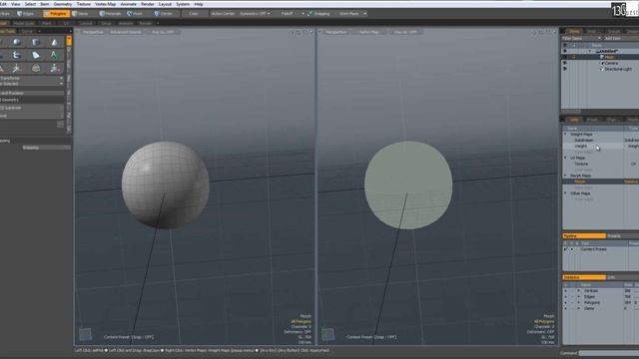Collapse the Weight Maps group
639x359 pixels.
[x=565, y=134]
